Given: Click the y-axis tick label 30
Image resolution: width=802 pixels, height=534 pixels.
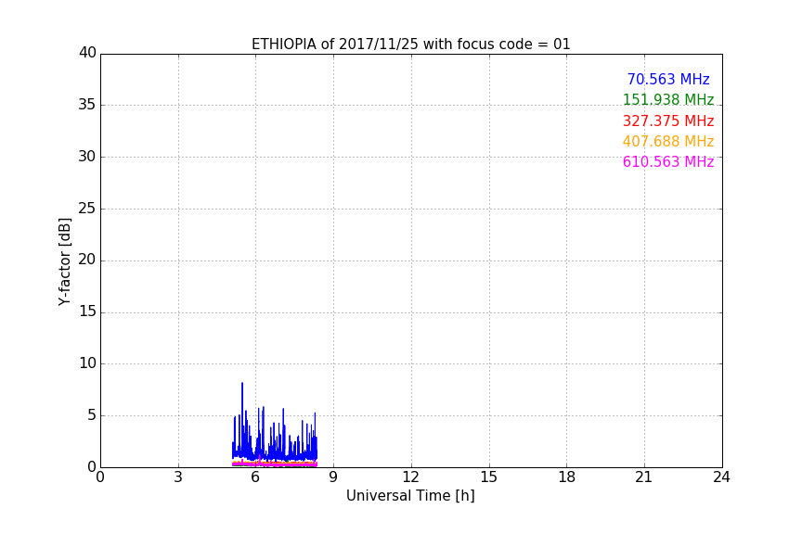Looking at the screenshot, I should tap(87, 157).
